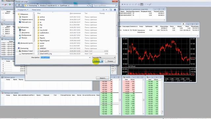Click the Windows 7 (C:) breadcrumb segment
211x119 pixels.
point(48,6)
